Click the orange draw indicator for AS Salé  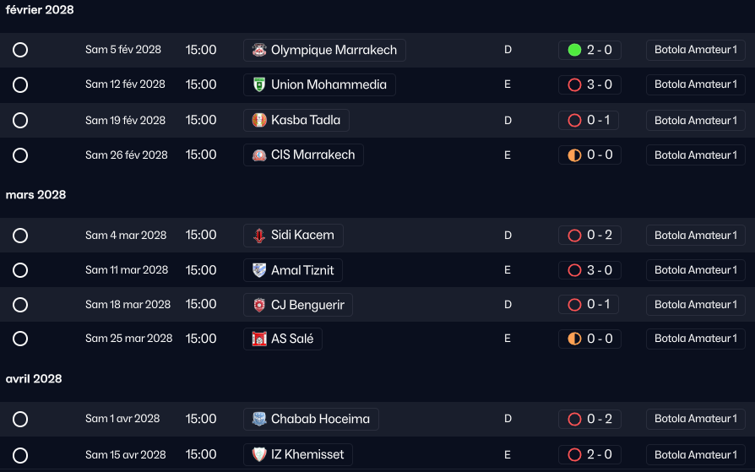click(x=574, y=339)
